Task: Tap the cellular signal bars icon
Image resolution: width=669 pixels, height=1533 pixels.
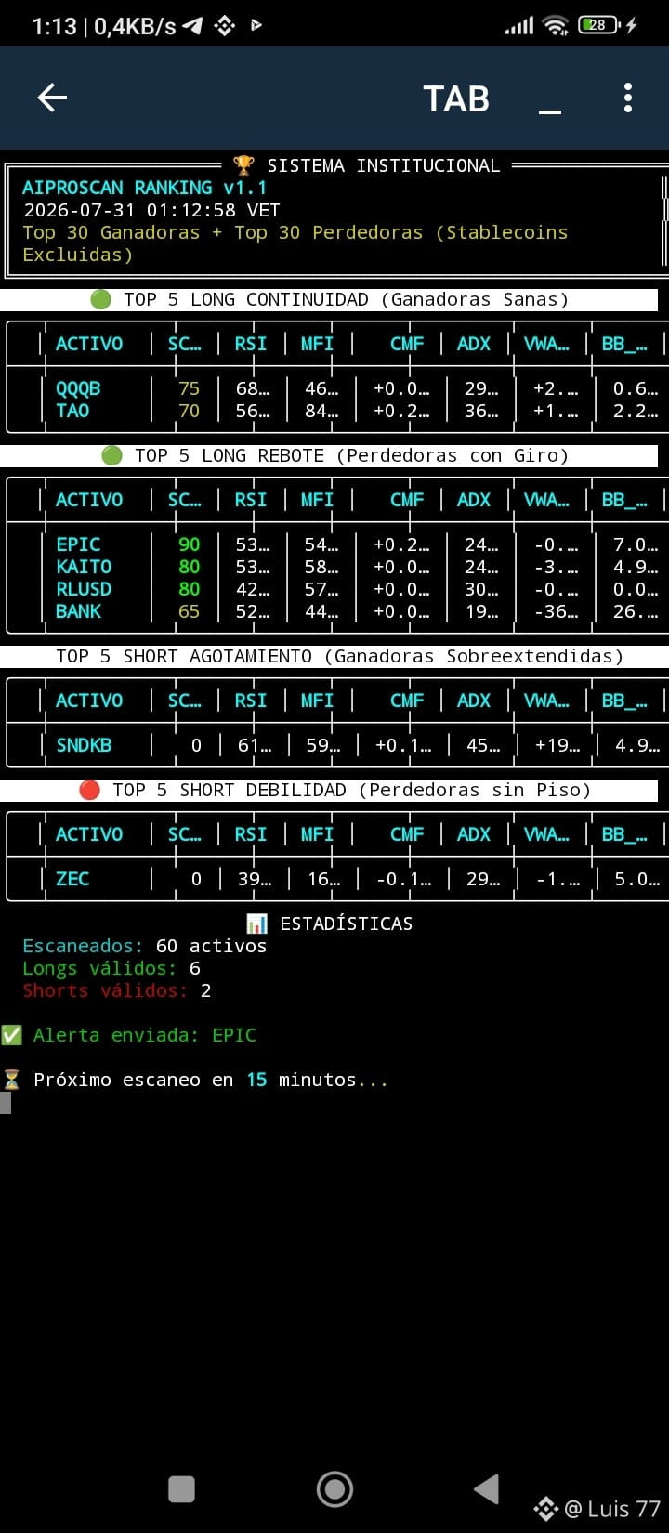Action: [x=519, y=26]
